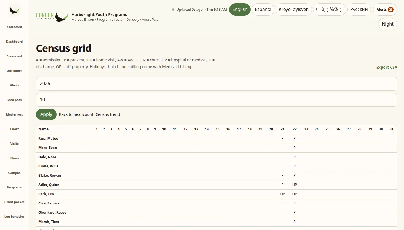404x230 pixels.
Task: Click the Updated 0s ago status text
Action: (x=189, y=10)
